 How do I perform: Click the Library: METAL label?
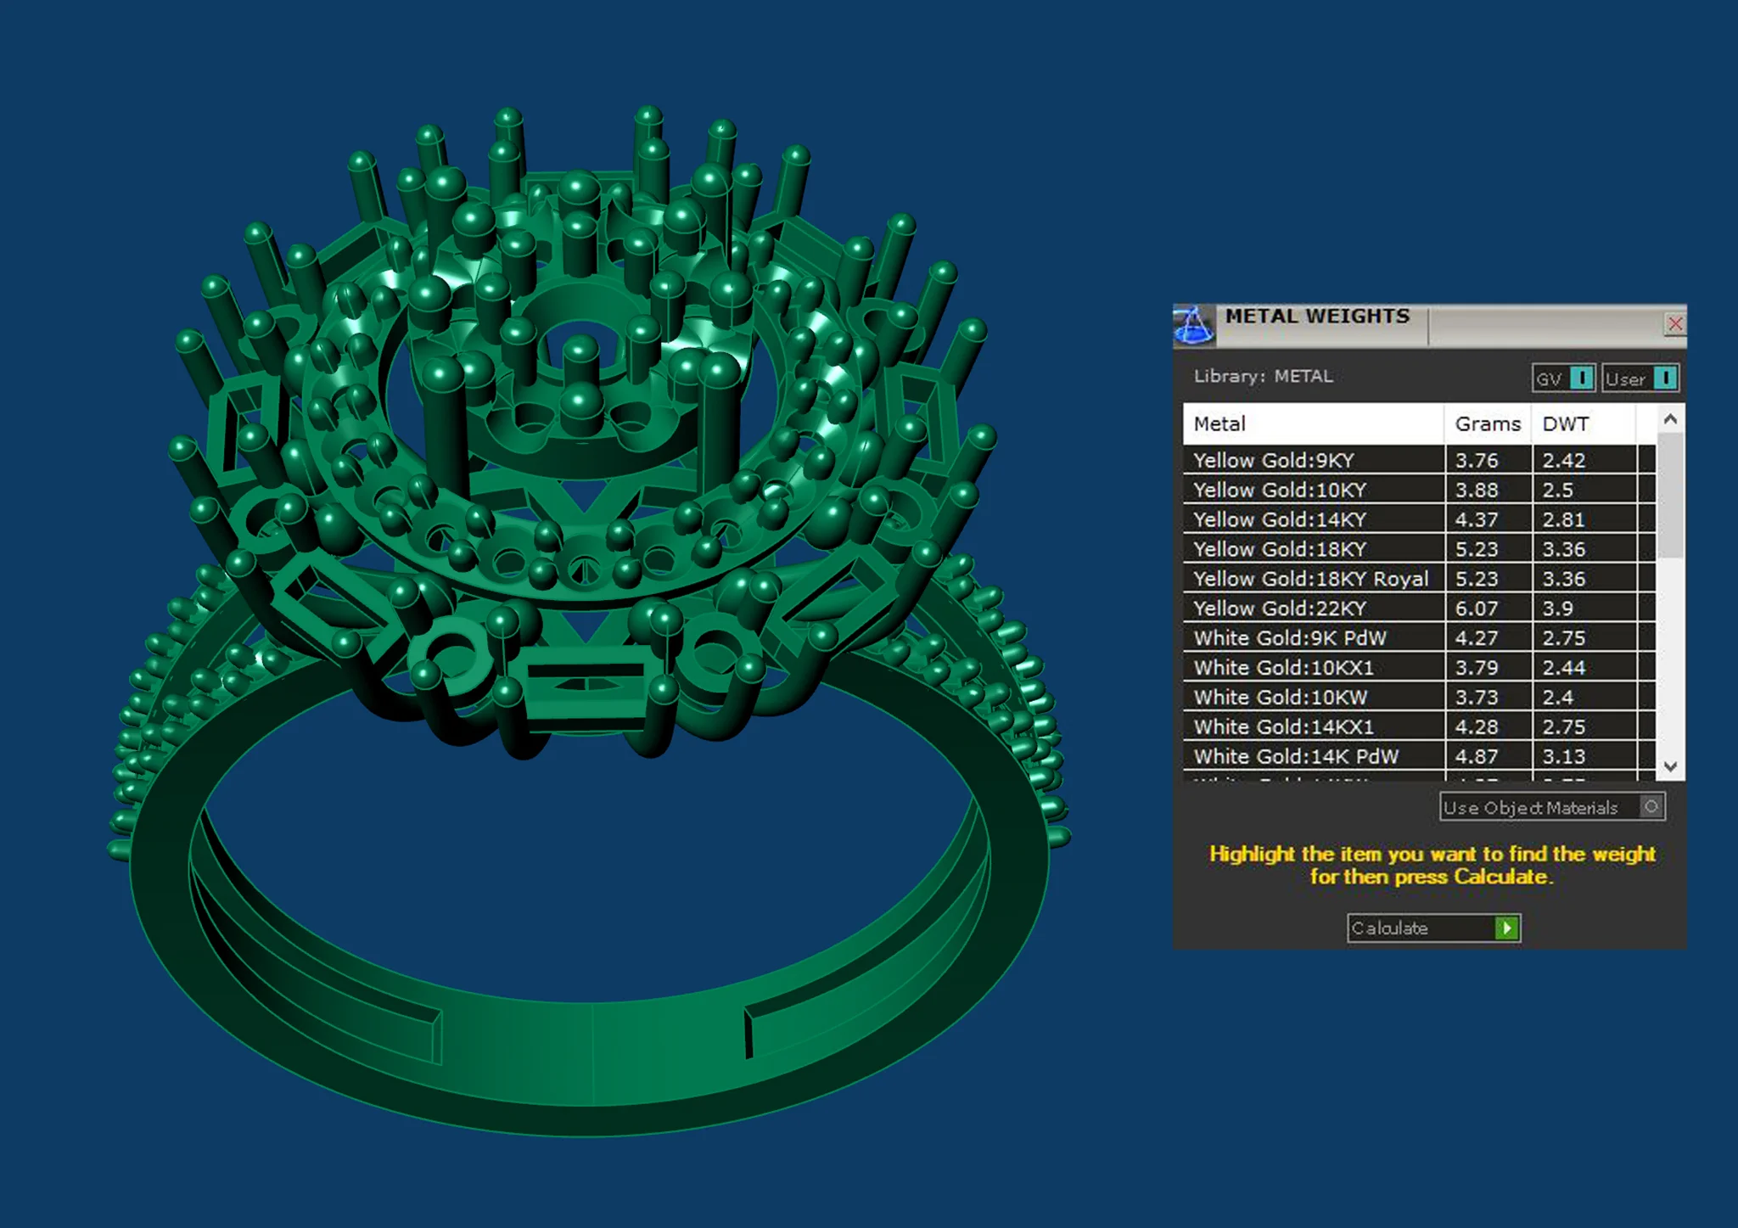[x=1263, y=376]
